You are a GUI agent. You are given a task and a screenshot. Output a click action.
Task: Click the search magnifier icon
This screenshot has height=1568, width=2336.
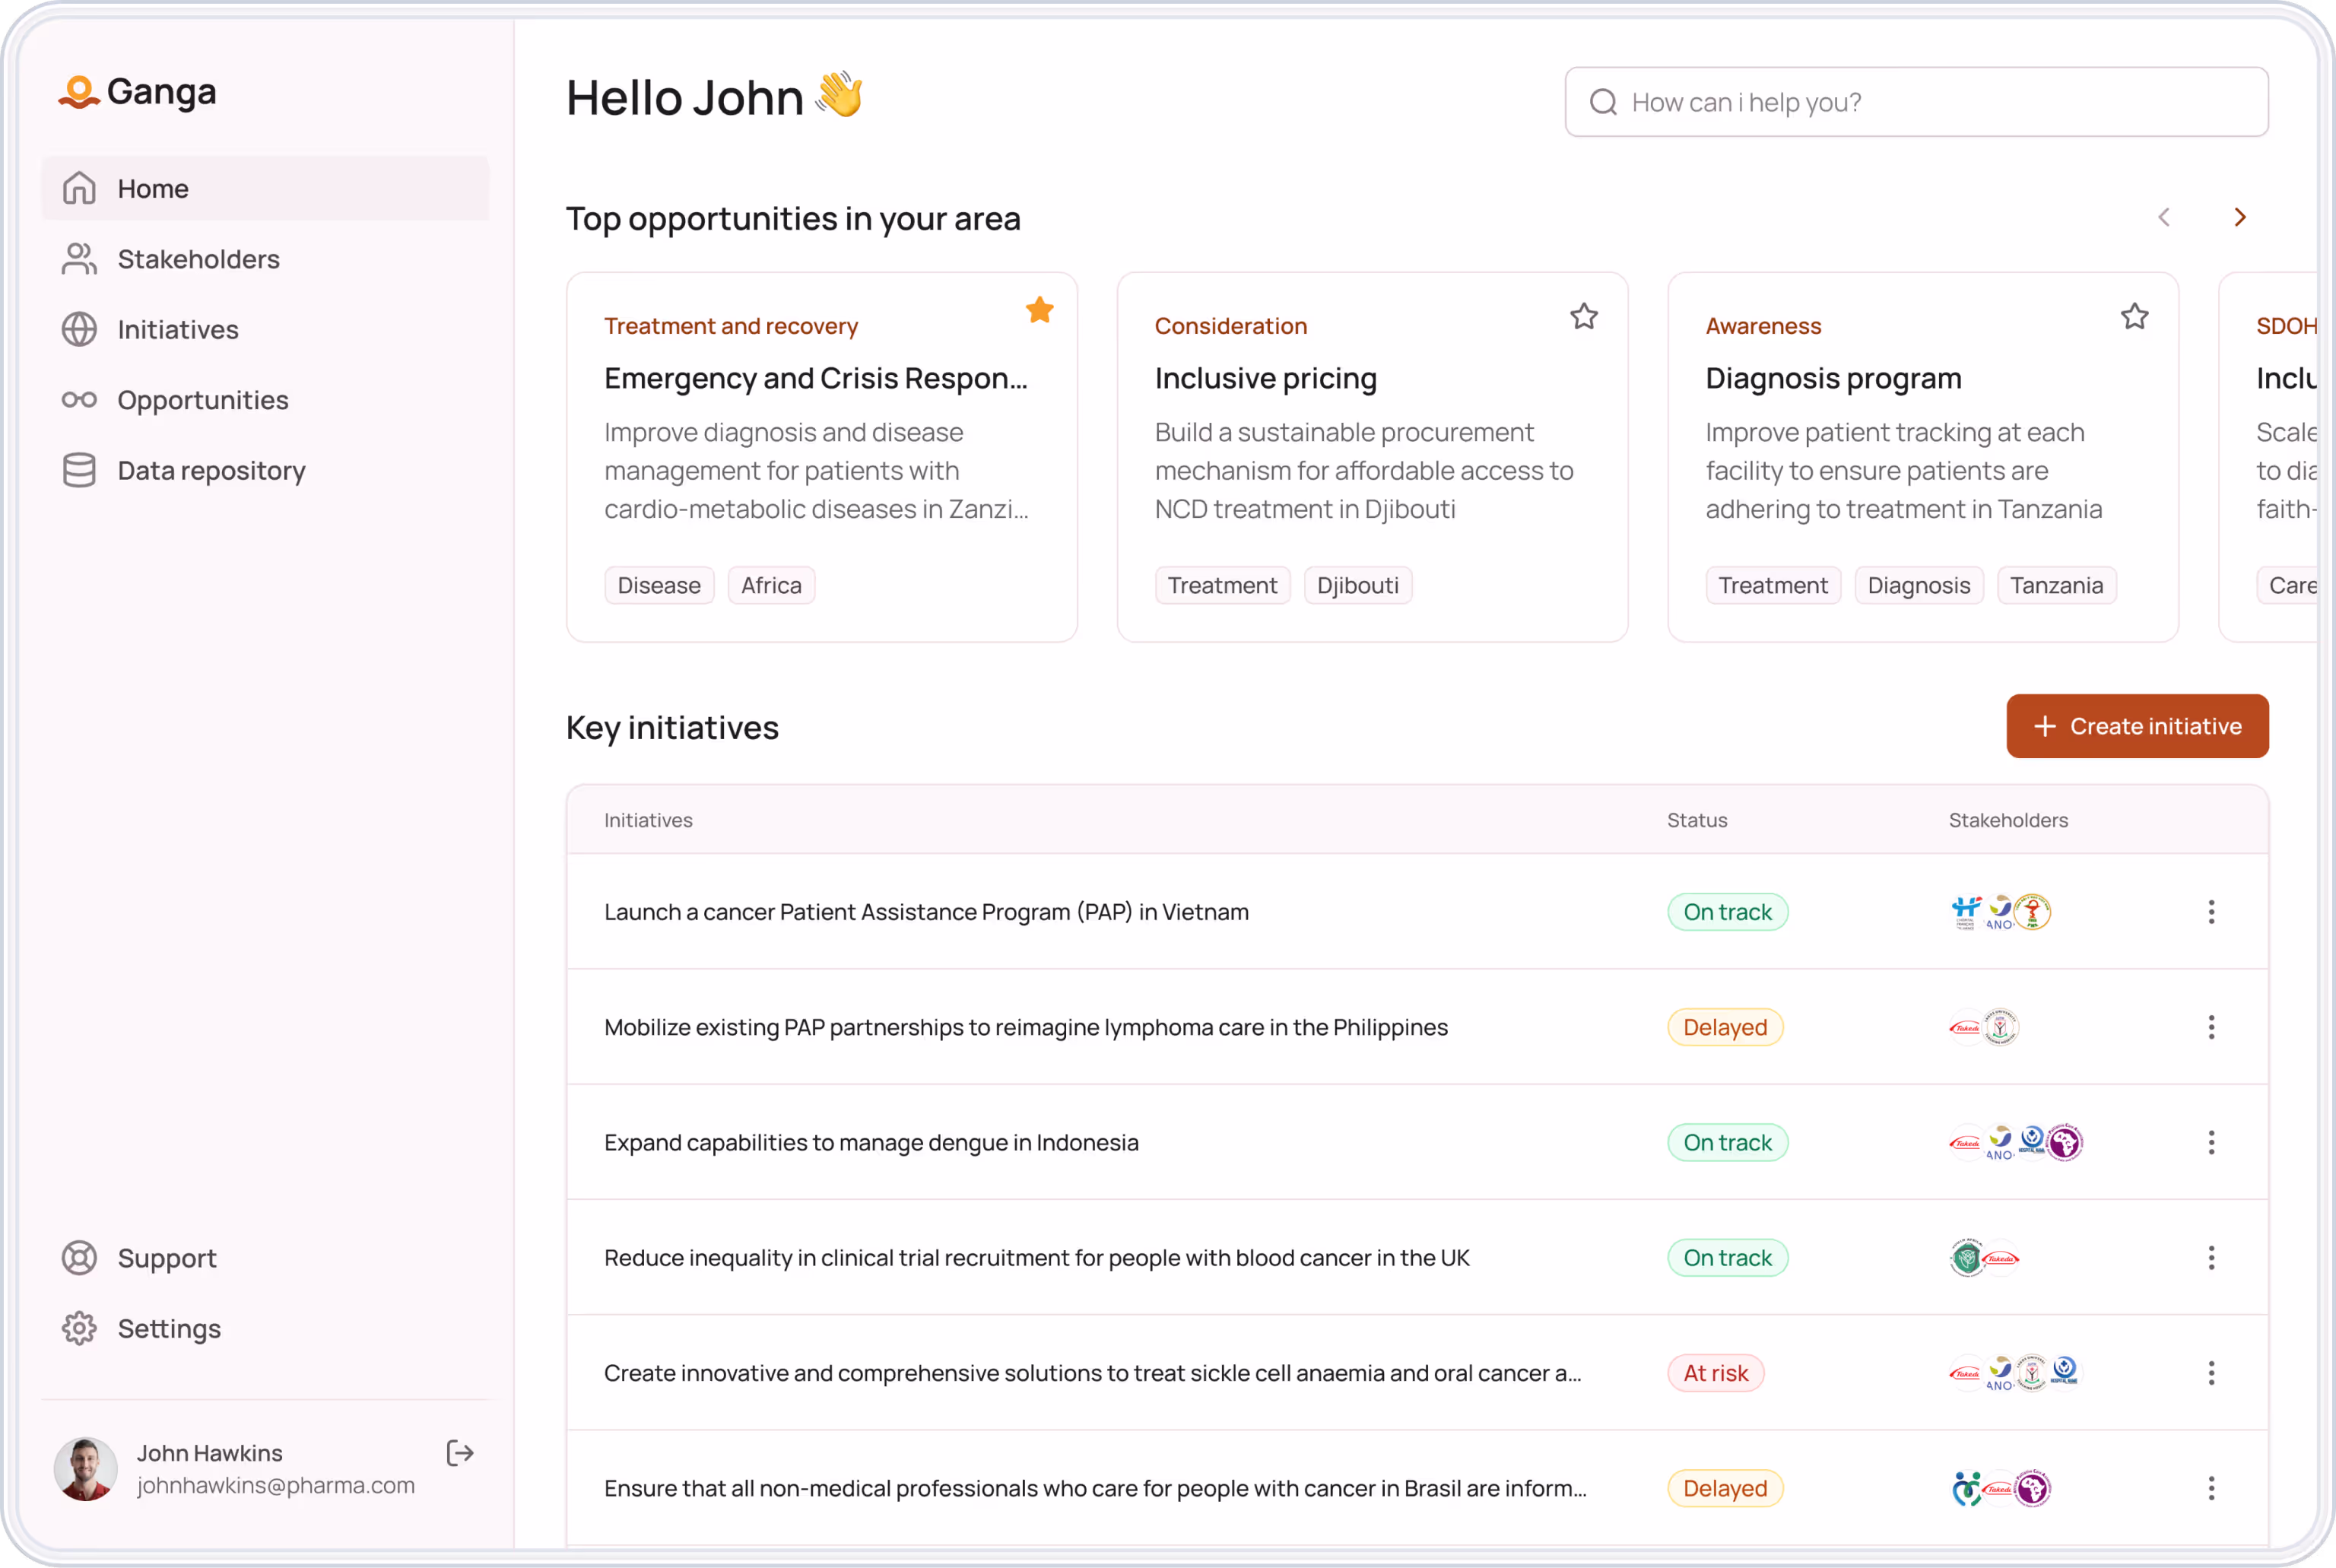coord(1603,102)
